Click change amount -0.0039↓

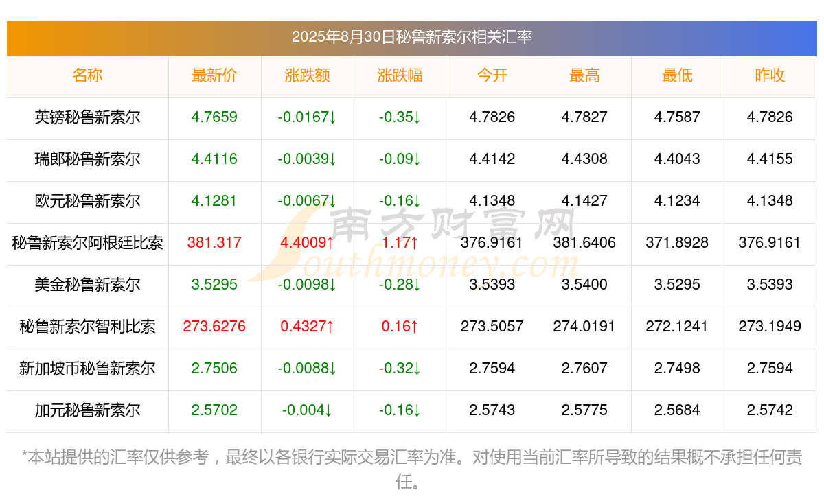pyautogui.click(x=308, y=159)
